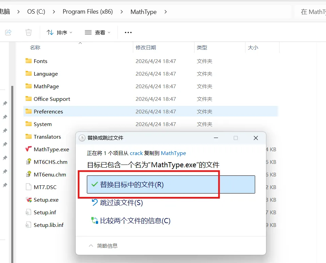The image size is (326, 263).
Task: Expand chevron after OS (C:)
Action: click(54, 12)
